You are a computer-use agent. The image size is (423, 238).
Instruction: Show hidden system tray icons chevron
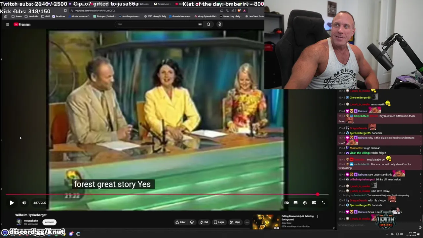(x=387, y=234)
